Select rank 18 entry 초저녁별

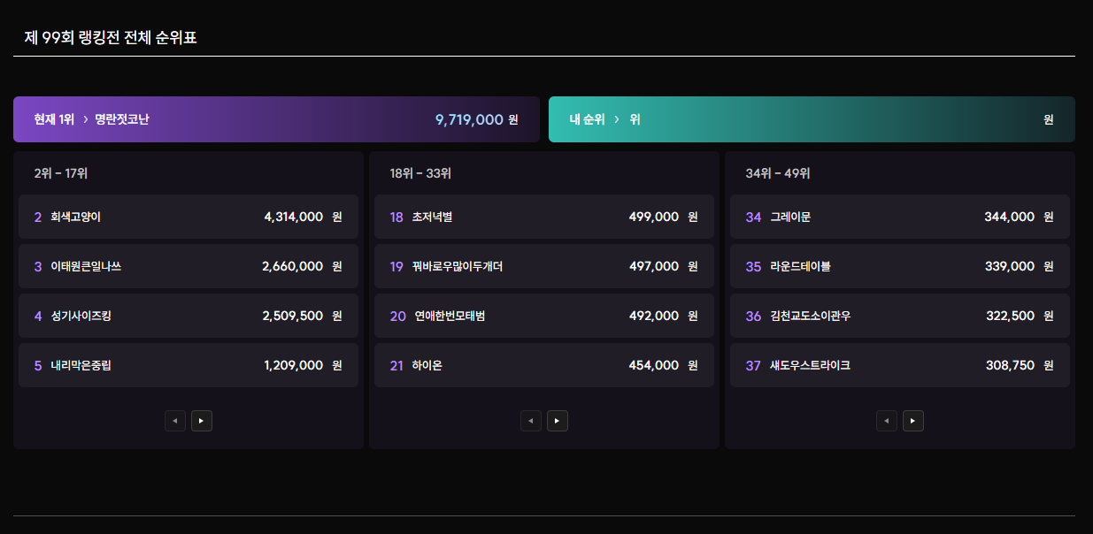tap(543, 217)
